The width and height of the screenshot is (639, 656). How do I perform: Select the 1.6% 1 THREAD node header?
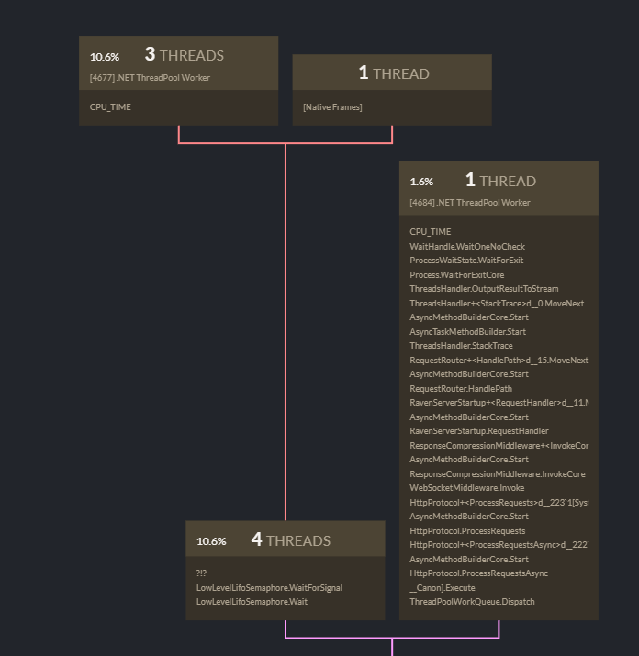(499, 188)
